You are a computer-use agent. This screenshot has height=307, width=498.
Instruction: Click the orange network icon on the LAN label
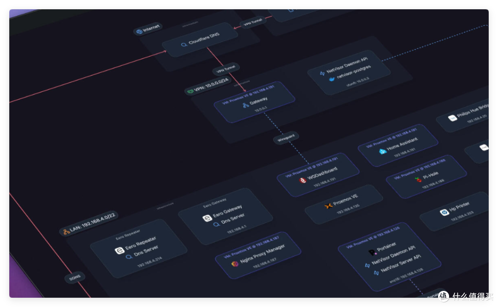coord(66,232)
